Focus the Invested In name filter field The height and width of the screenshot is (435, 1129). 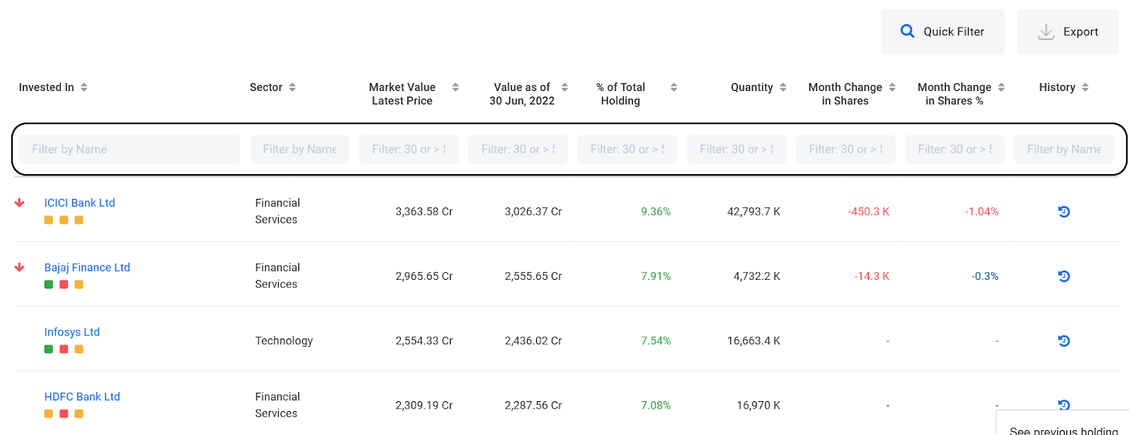(130, 149)
